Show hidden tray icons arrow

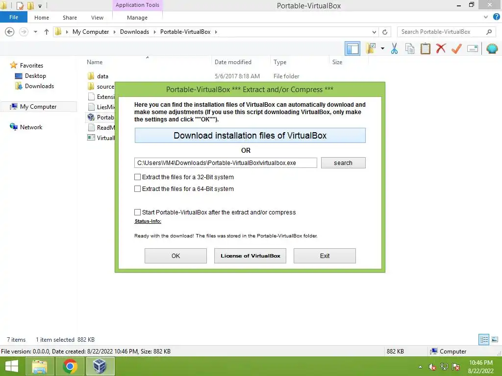pos(420,367)
